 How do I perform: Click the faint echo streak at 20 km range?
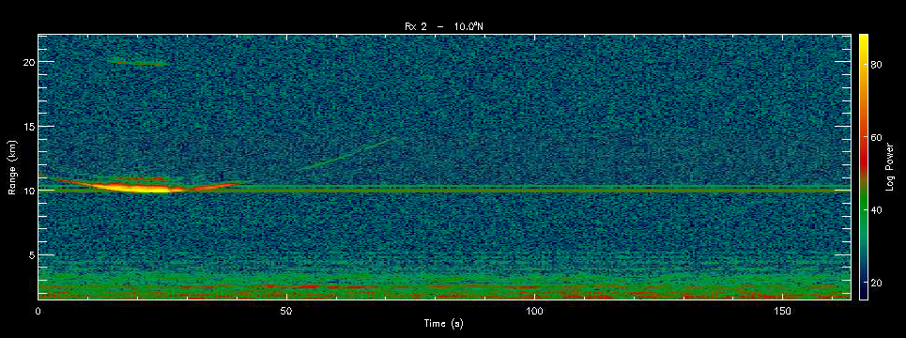coord(137,62)
